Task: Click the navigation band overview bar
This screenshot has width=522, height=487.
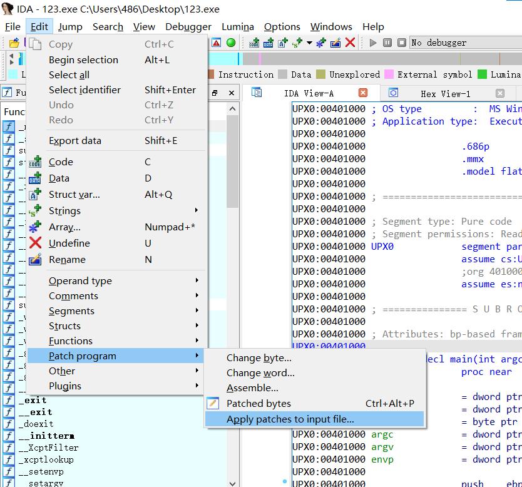Action: [x=376, y=59]
